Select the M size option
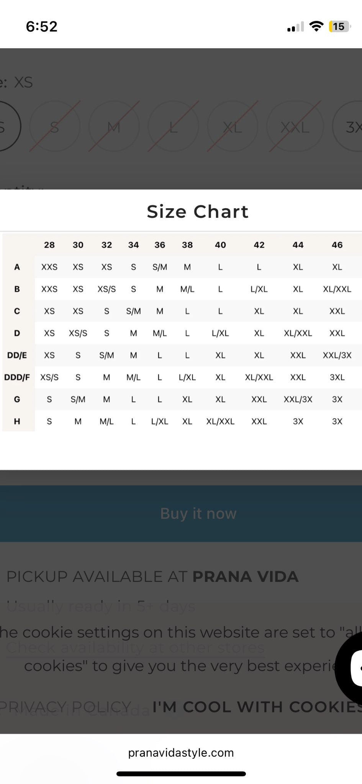The image size is (362, 784). [114, 127]
